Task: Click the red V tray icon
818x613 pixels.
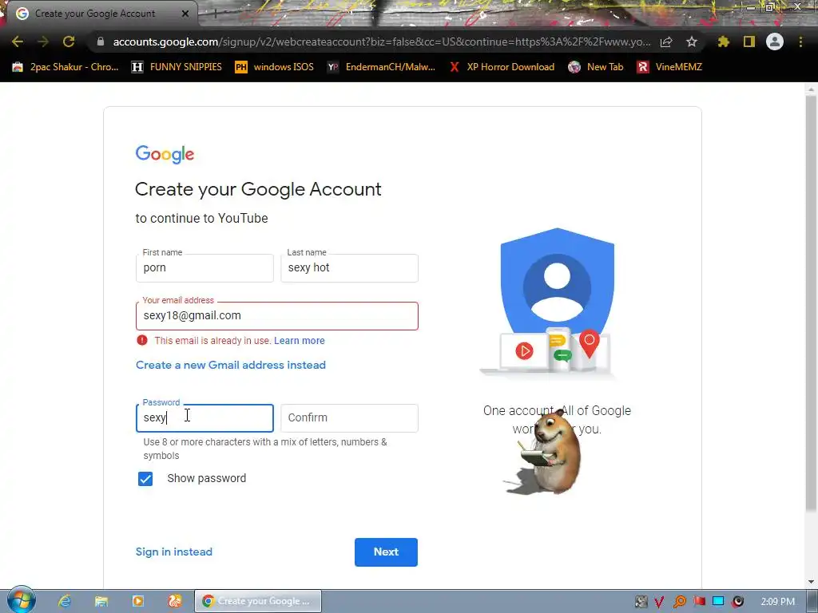Action: coord(659,602)
